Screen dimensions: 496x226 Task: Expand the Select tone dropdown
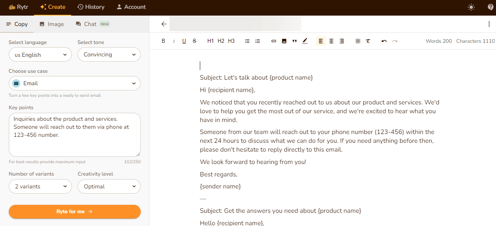click(109, 55)
